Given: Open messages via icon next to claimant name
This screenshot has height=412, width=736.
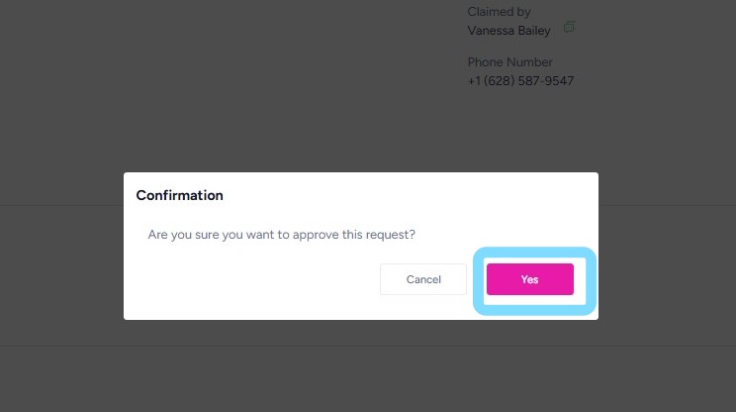Looking at the screenshot, I should [x=570, y=27].
